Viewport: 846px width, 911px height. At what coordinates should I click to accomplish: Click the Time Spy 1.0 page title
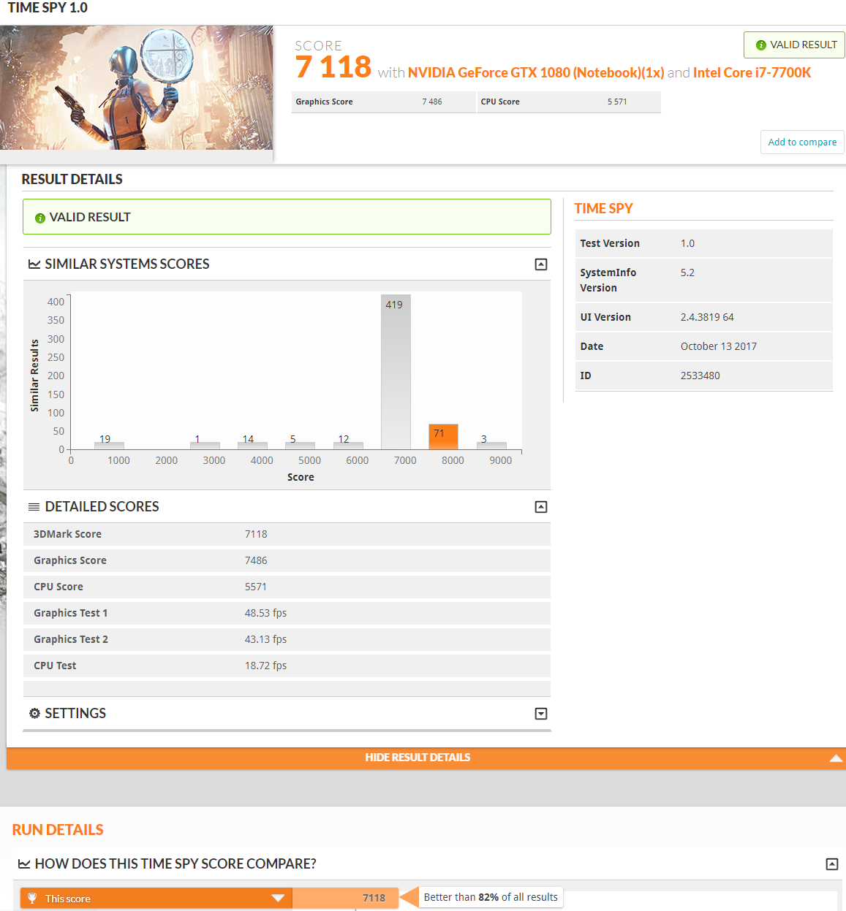(x=48, y=8)
